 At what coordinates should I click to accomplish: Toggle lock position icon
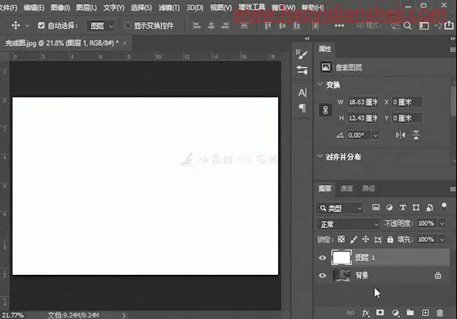pyautogui.click(x=366, y=239)
